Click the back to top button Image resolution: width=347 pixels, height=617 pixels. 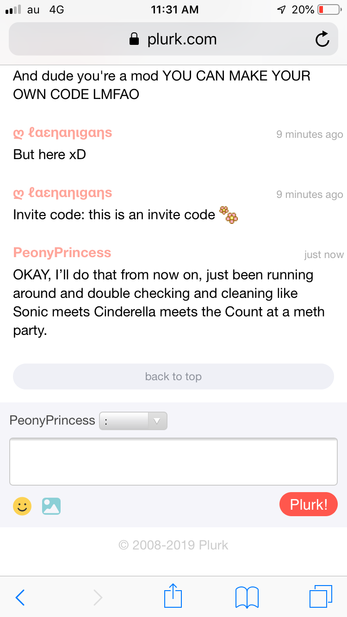point(173,376)
